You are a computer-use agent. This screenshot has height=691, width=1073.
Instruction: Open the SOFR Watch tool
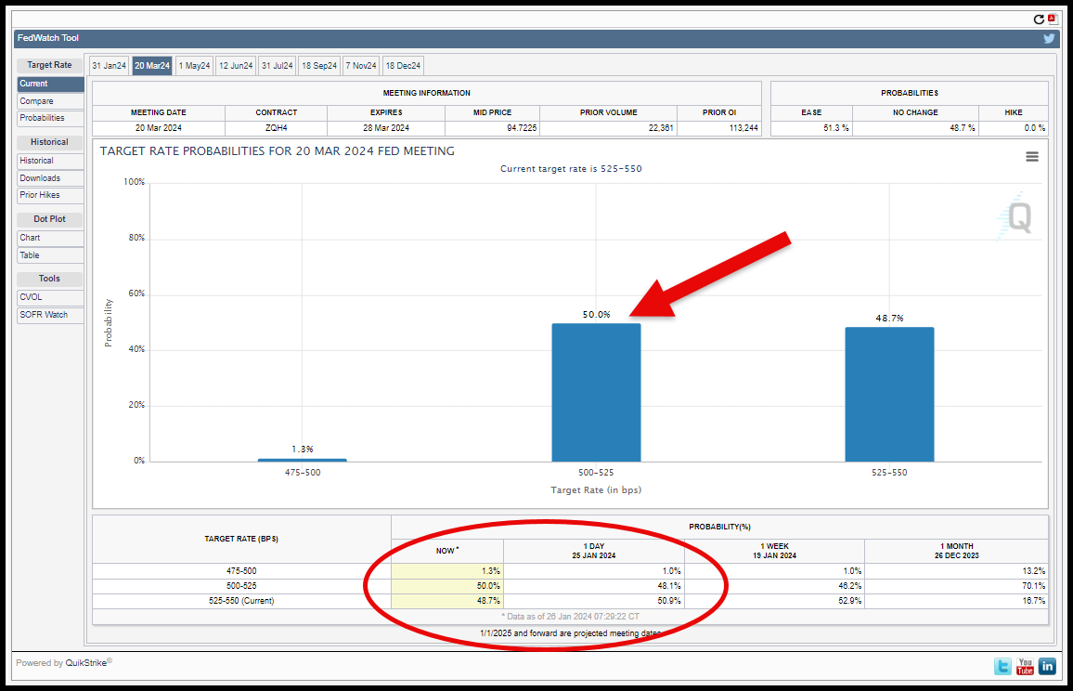(51, 315)
